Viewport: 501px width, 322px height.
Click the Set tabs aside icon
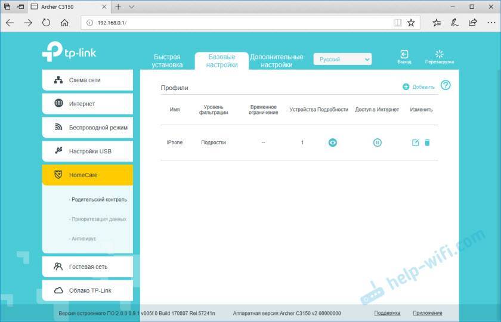point(20,7)
